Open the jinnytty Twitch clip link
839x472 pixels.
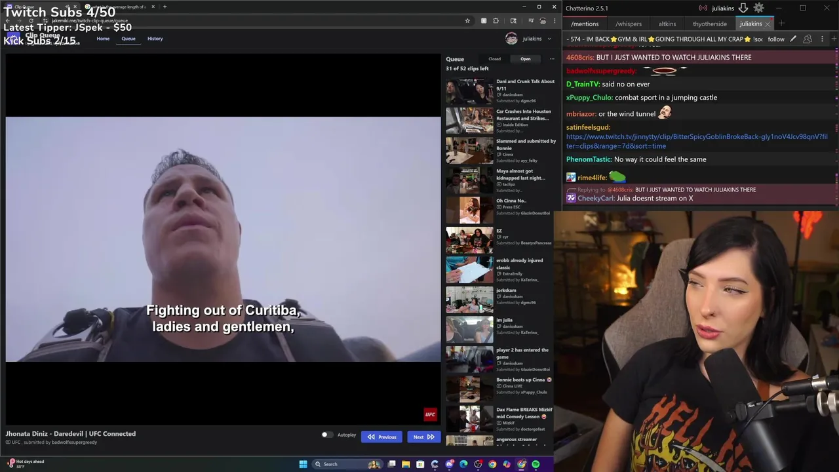(697, 141)
